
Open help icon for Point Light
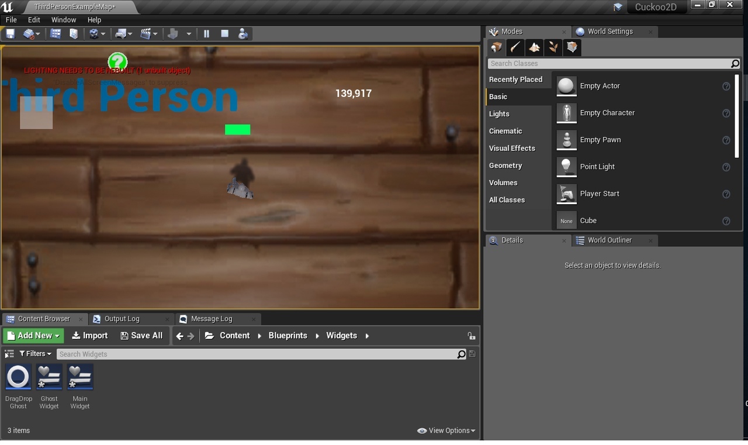726,167
